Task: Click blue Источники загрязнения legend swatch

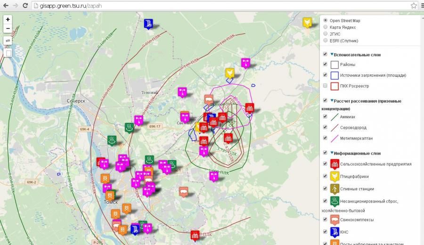Action: tap(334, 75)
